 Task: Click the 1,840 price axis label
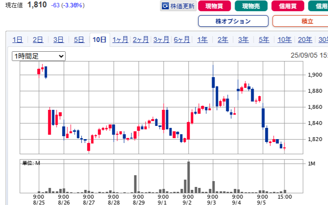pyautogui.click(x=315, y=123)
